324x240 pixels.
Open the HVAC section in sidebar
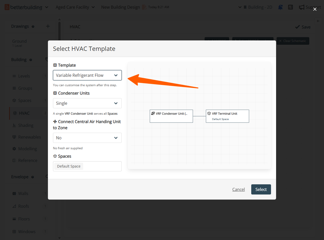pos(24,113)
